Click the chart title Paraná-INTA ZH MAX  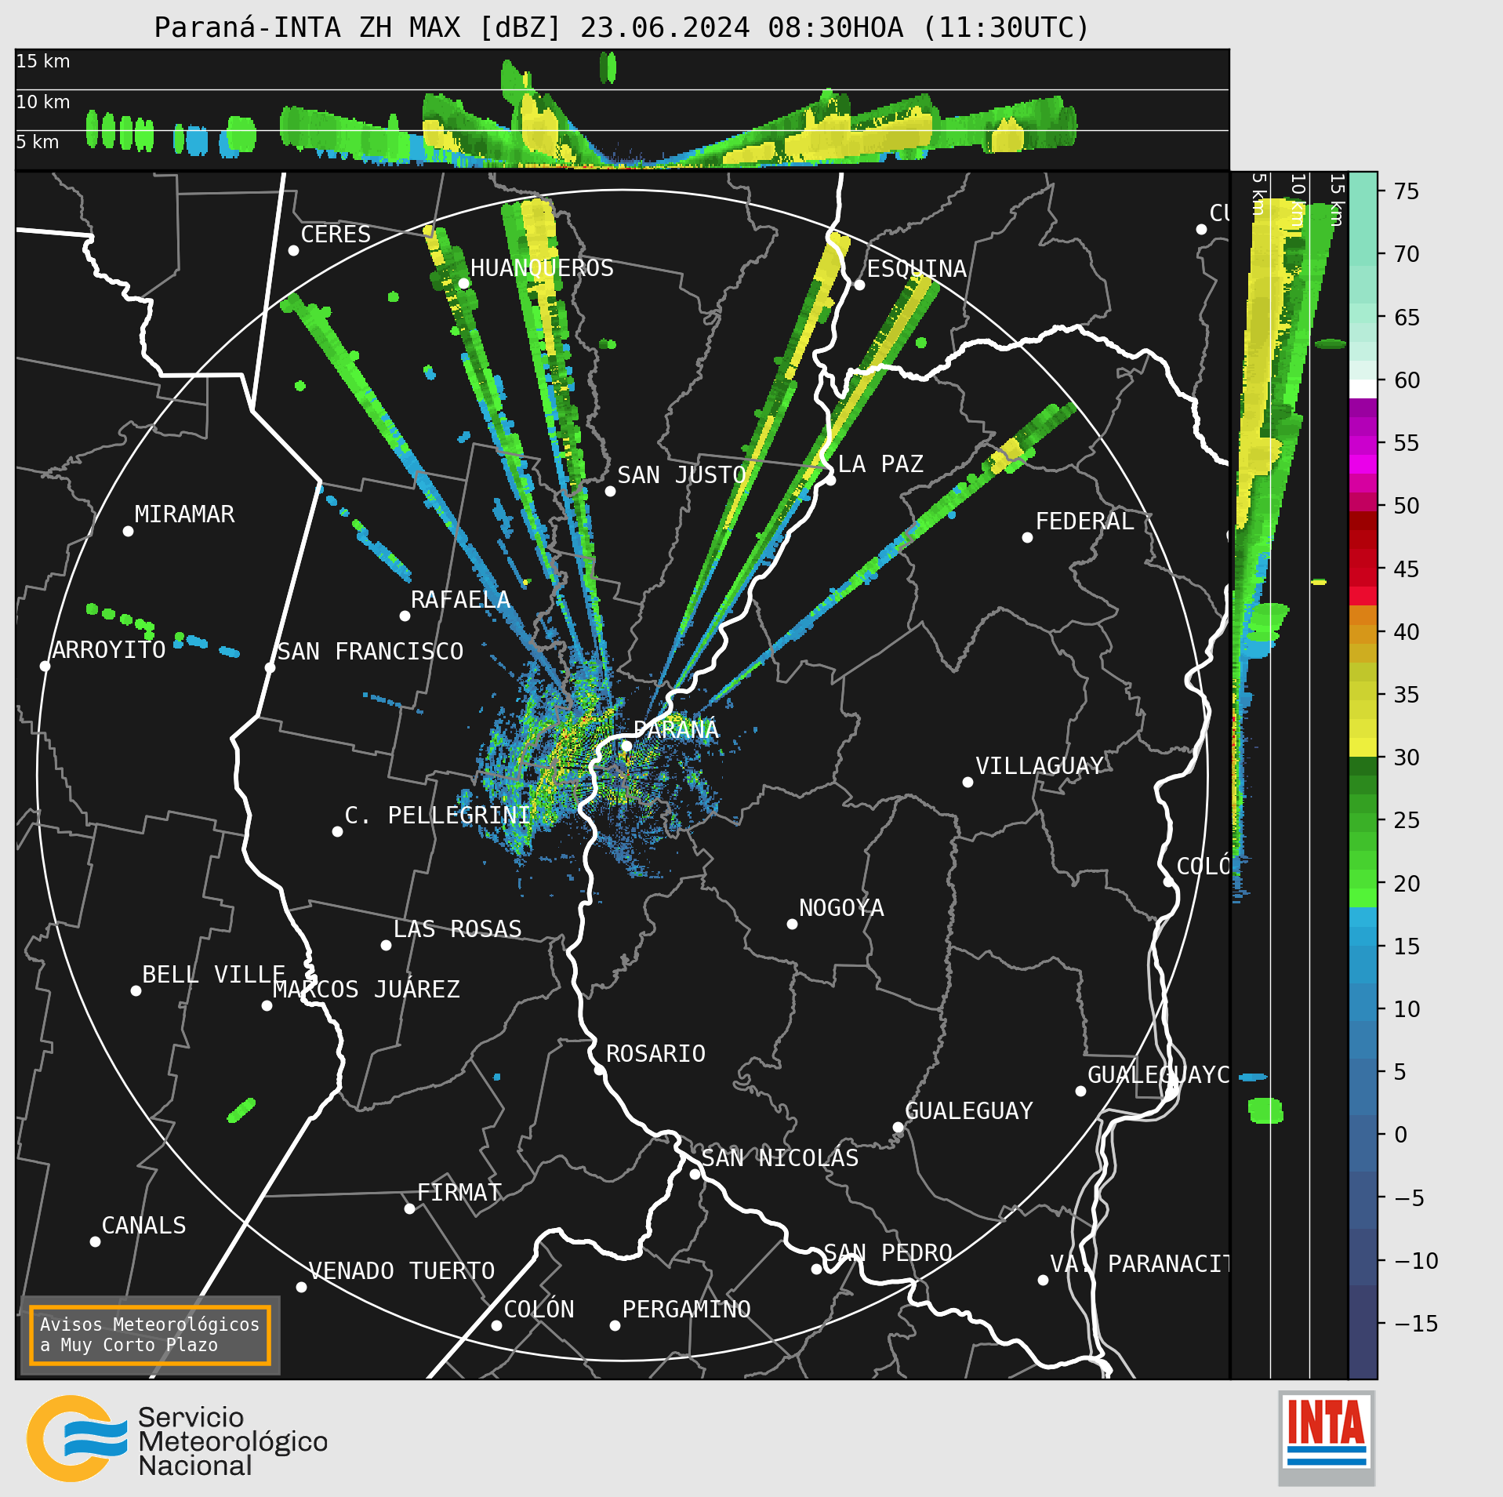(x=622, y=27)
